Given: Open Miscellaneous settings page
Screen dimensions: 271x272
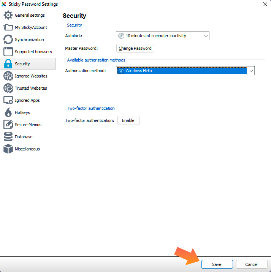Looking at the screenshot, I should 27,149.
